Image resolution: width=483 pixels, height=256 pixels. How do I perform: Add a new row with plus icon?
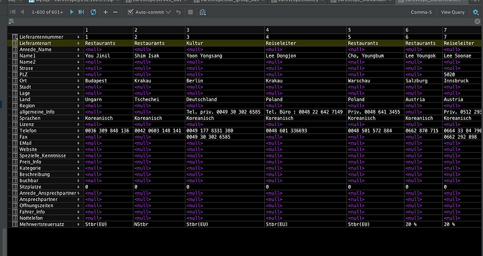(105, 12)
